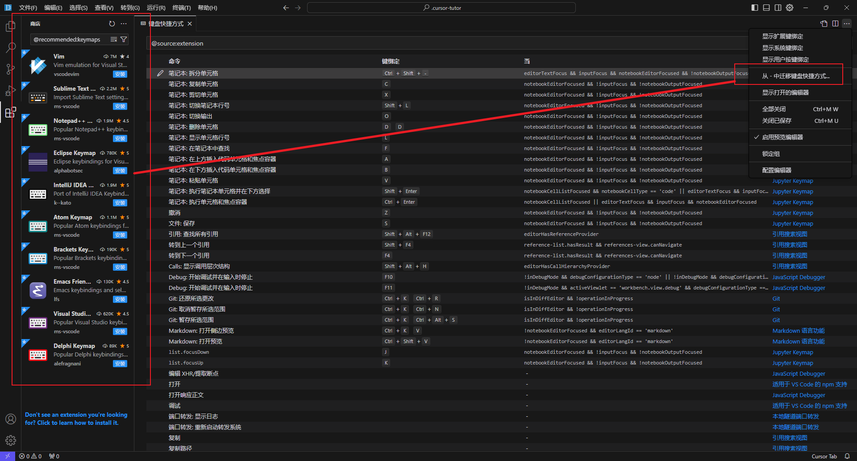
Task: Open the Manage gear in activity bar
Action: (11, 440)
